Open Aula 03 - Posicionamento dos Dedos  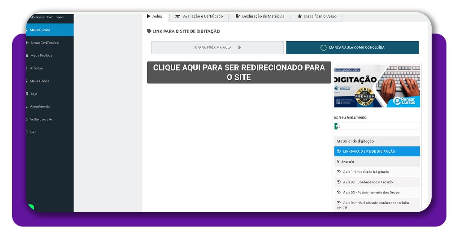377,193
